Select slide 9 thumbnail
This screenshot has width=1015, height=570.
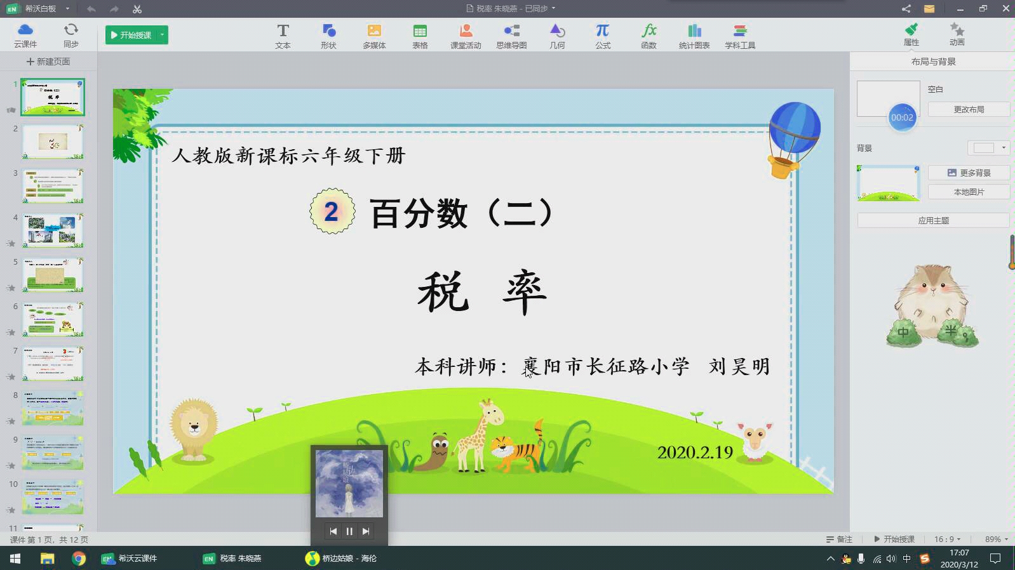[x=53, y=452]
